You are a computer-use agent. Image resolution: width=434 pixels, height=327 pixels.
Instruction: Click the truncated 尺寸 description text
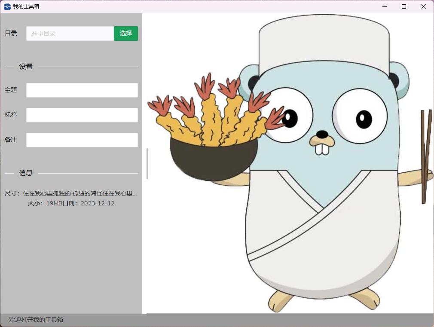[80, 193]
